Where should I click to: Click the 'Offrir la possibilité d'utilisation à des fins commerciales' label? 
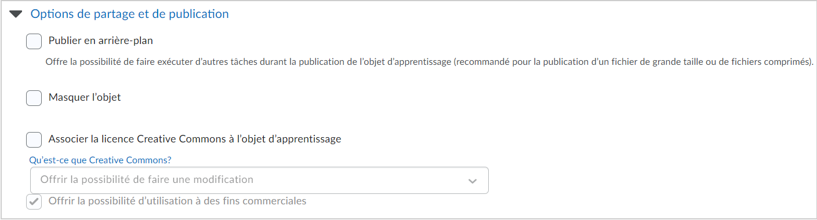coord(177,201)
